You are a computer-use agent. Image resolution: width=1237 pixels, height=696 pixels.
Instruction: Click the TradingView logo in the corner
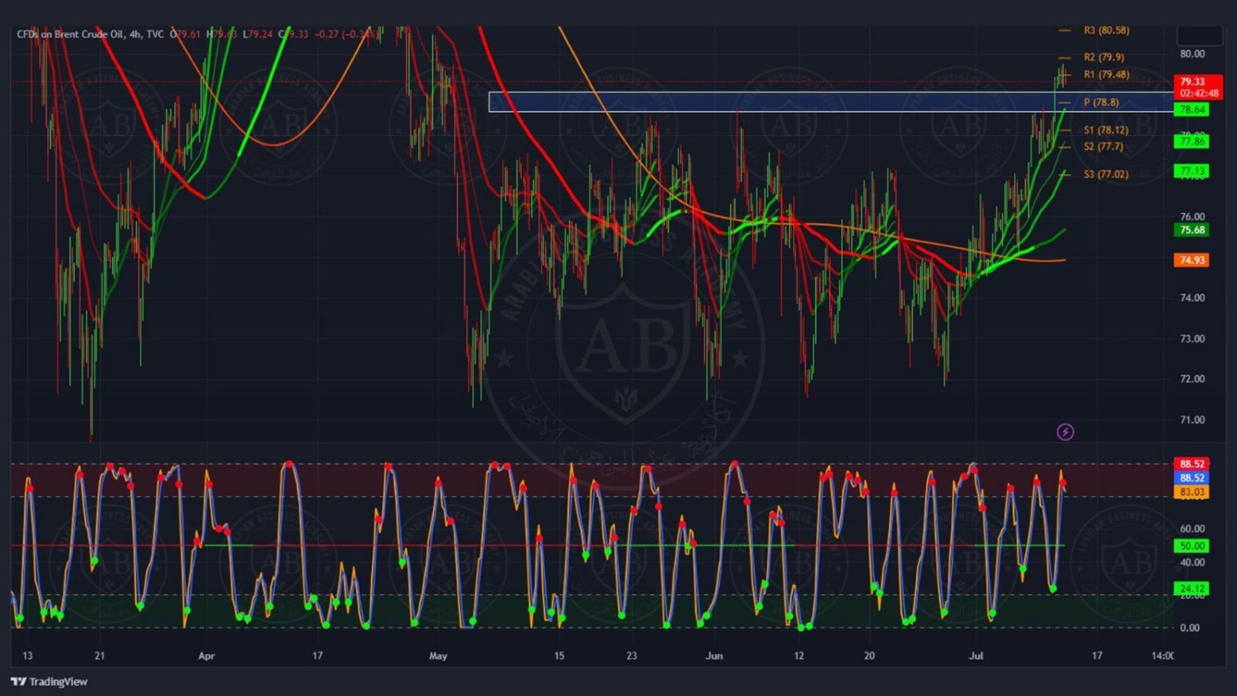click(x=49, y=681)
